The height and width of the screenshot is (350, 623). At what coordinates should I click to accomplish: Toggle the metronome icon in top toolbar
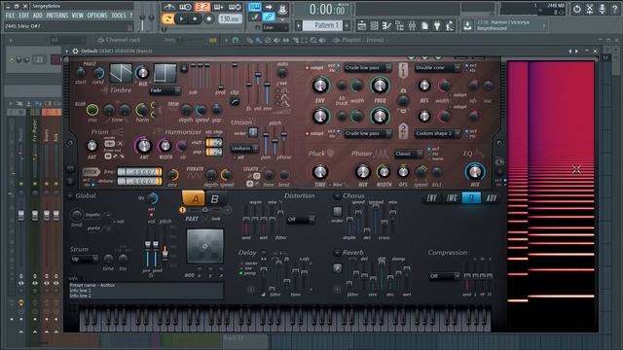click(x=169, y=7)
